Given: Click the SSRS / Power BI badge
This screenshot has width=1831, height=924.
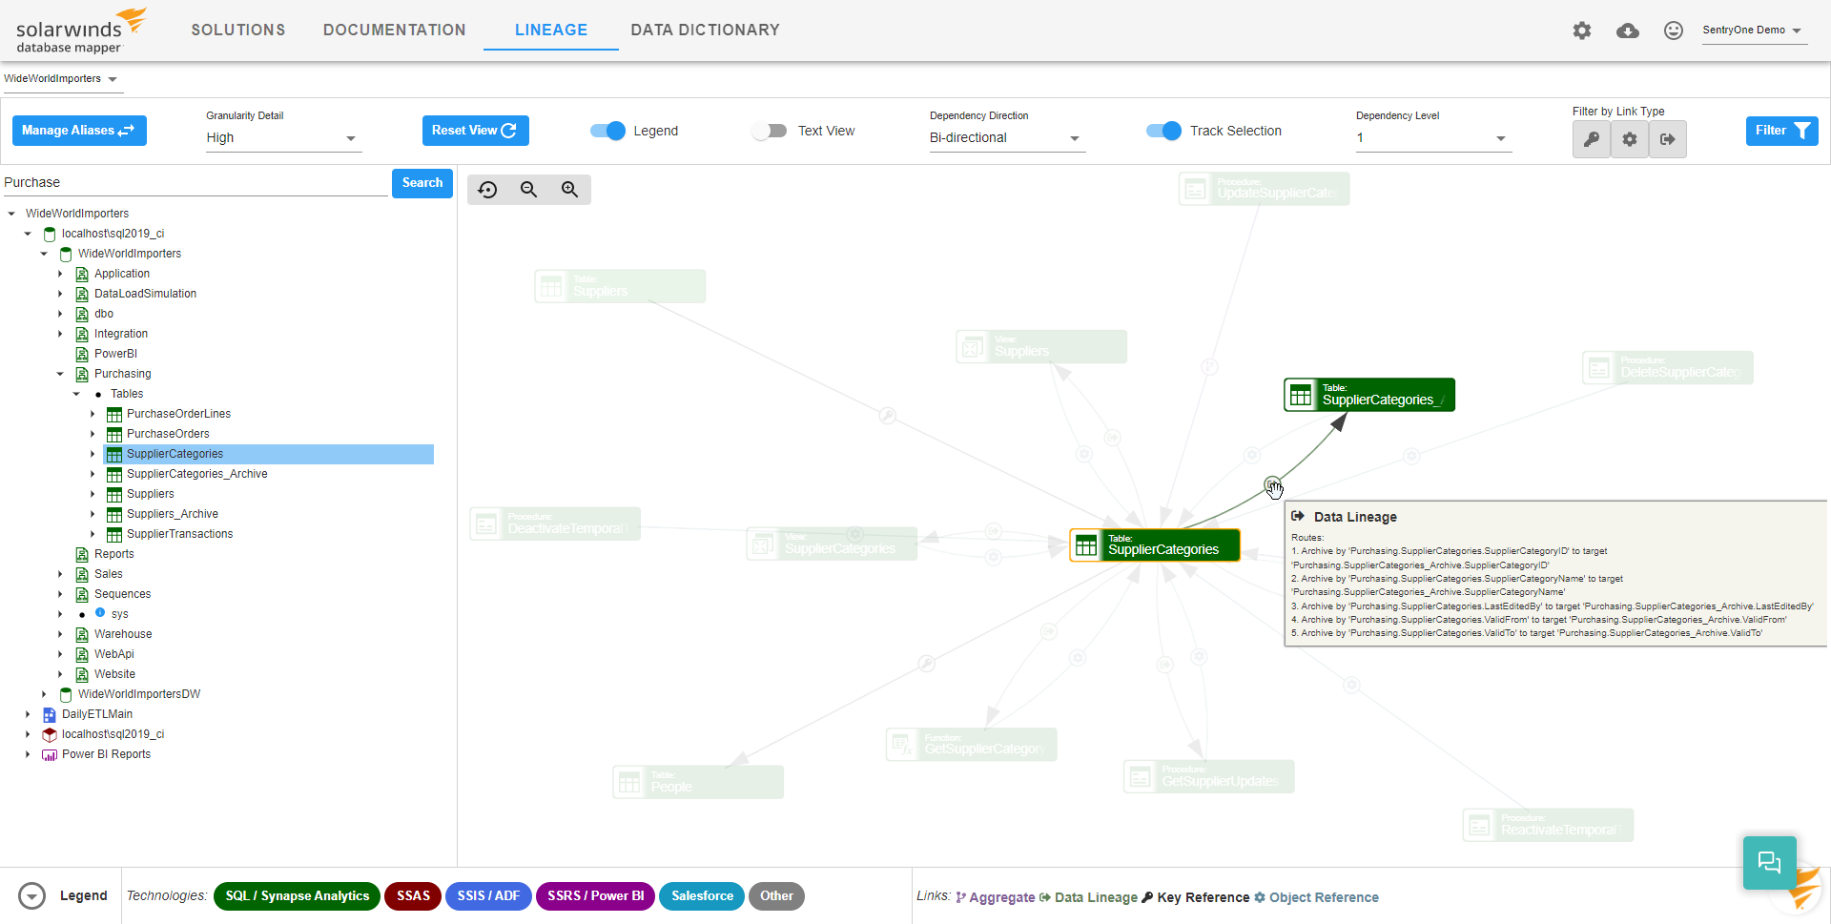Looking at the screenshot, I should 595,896.
